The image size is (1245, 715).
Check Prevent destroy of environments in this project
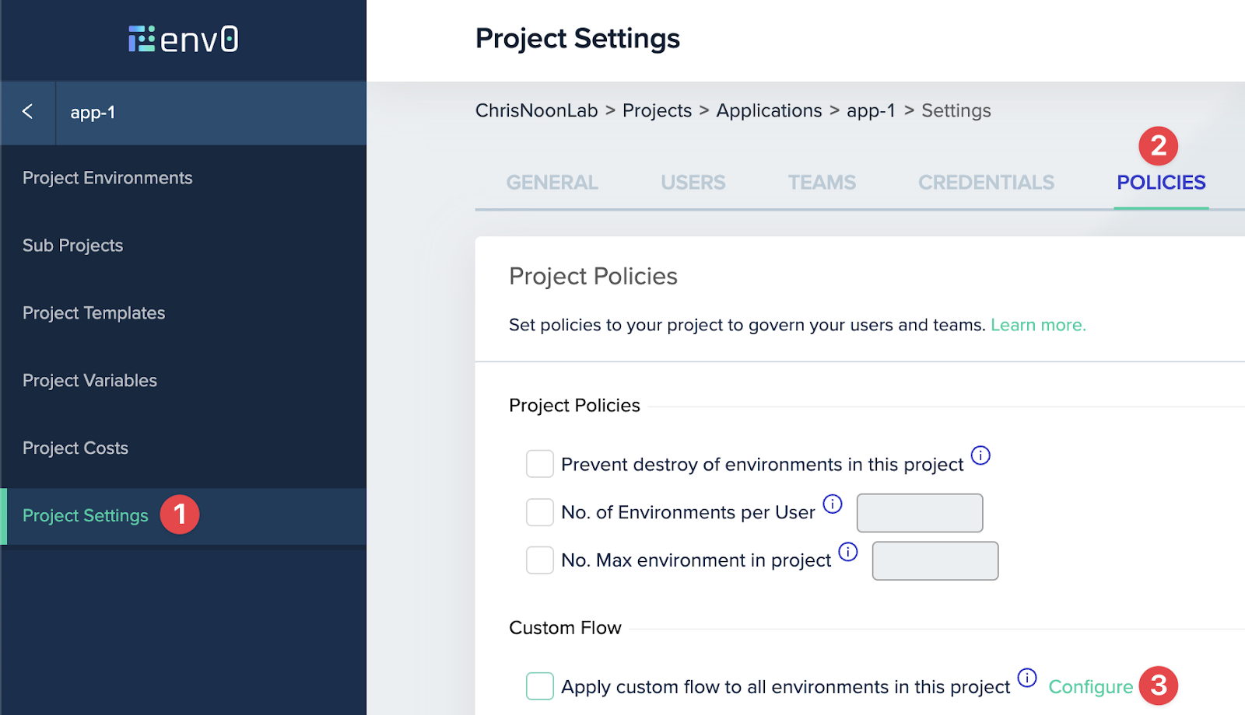[539, 463]
